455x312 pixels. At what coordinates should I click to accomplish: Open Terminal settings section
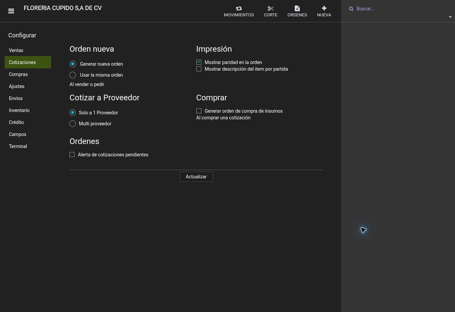coord(28,146)
